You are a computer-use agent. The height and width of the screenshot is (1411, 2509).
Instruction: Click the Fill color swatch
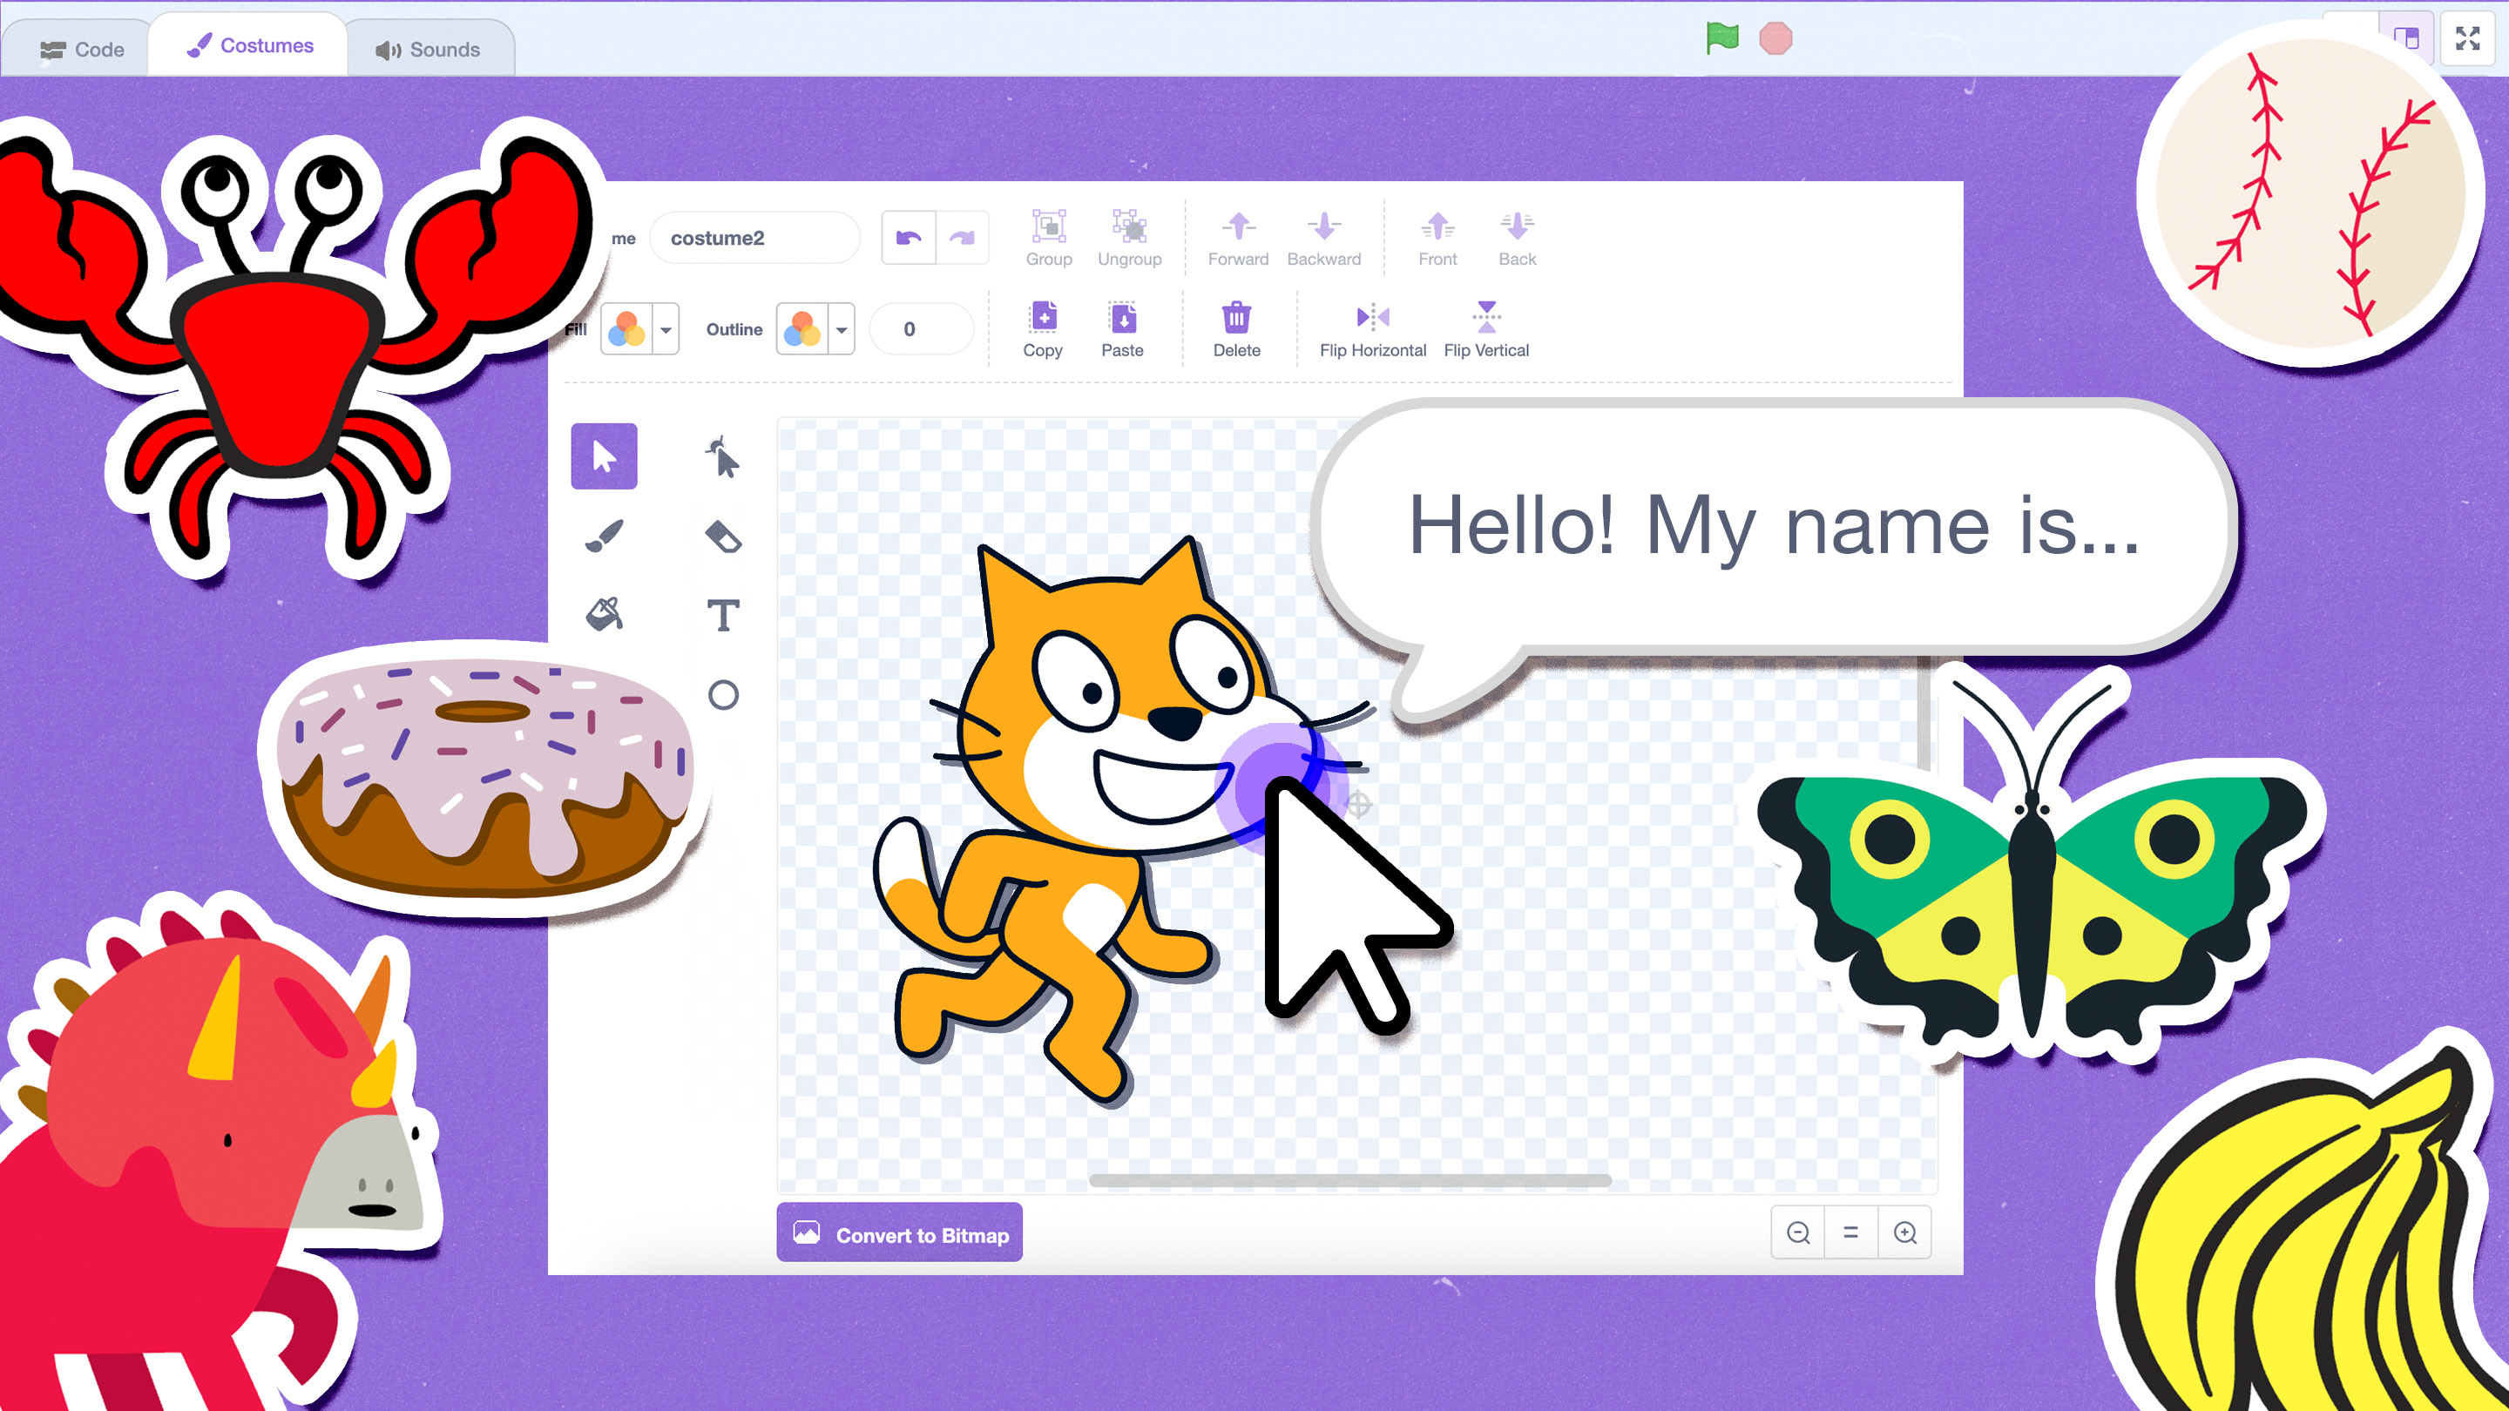pos(626,329)
